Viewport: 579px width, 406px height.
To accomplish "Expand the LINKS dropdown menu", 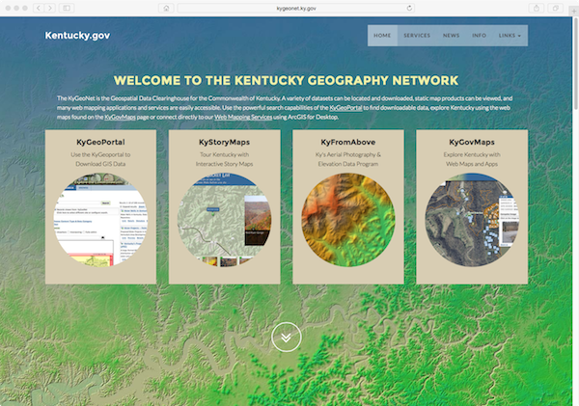I will pyautogui.click(x=510, y=36).
